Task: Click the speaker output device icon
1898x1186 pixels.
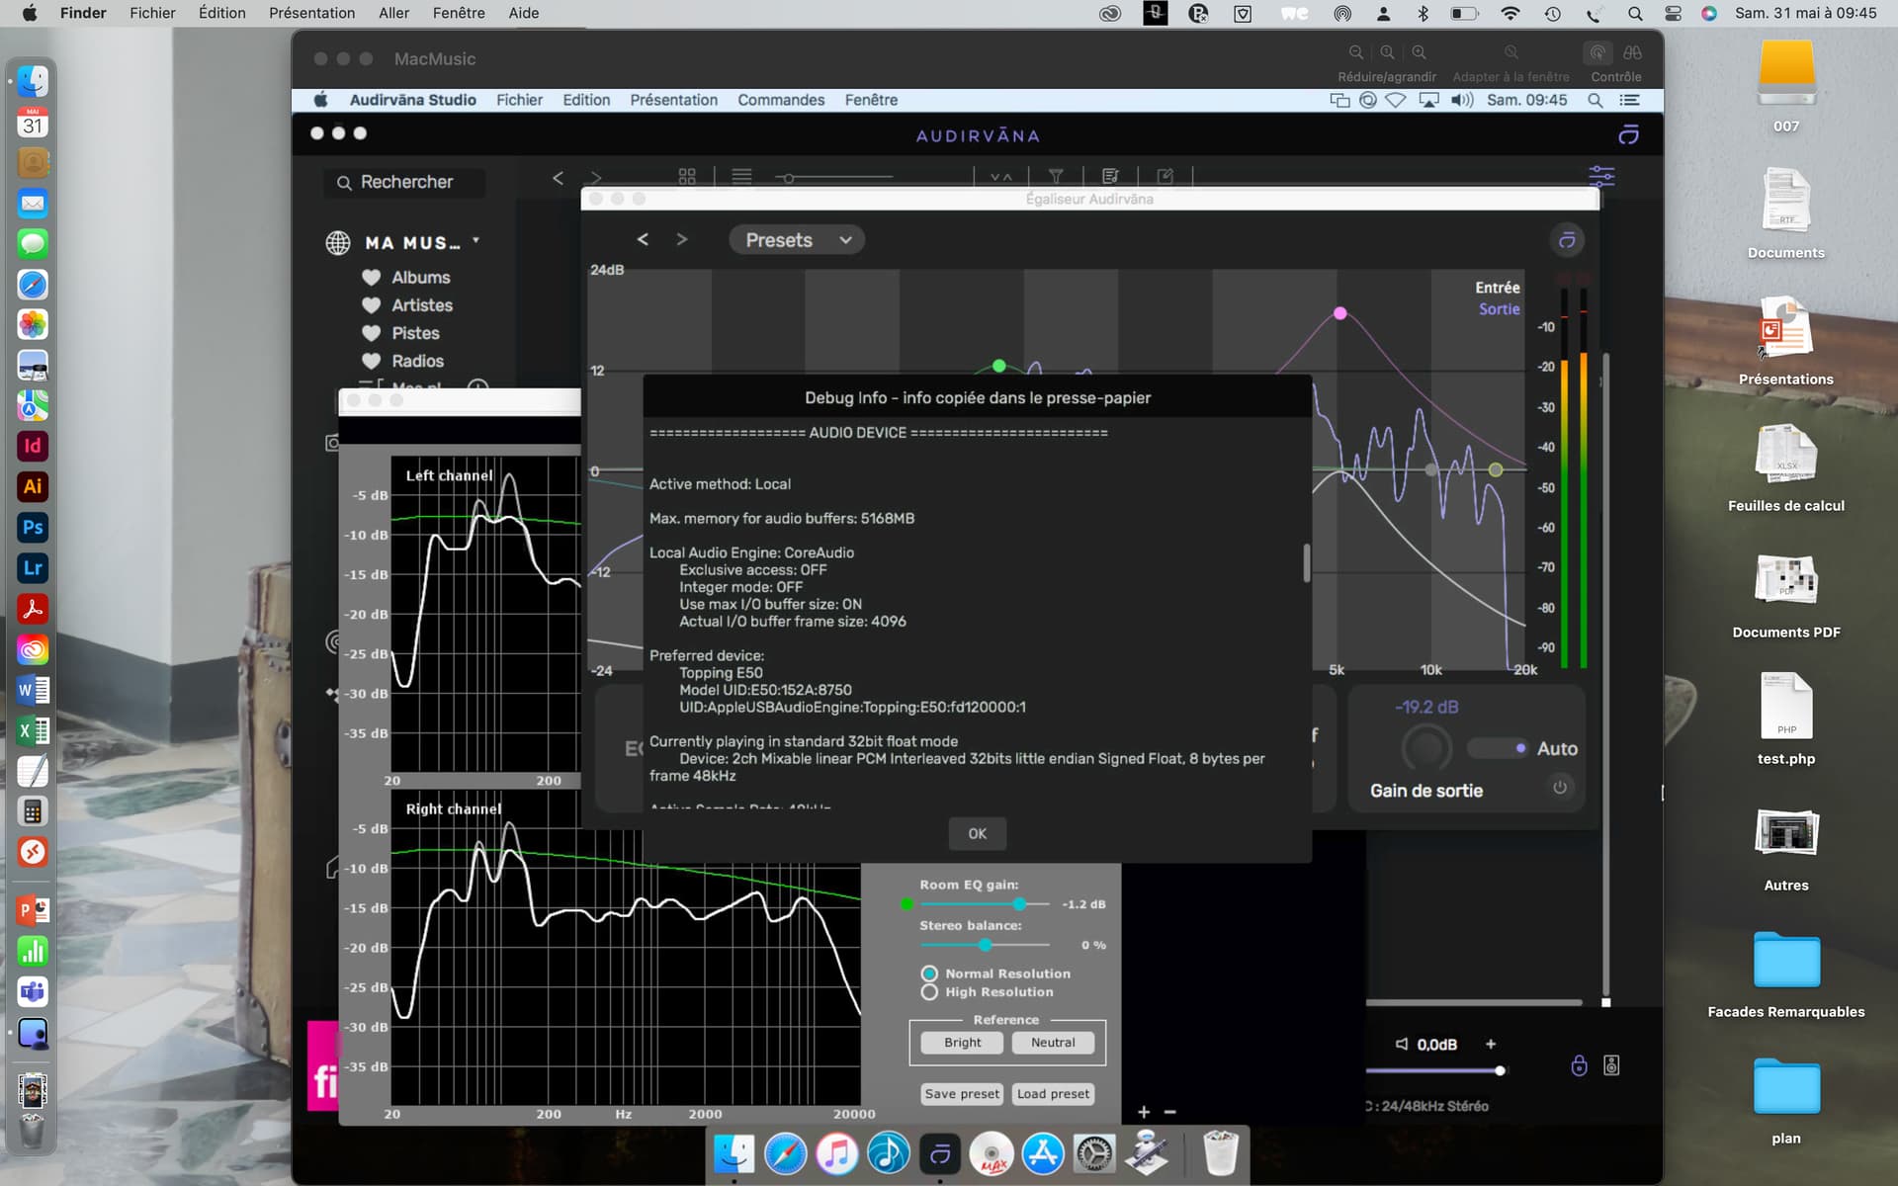Action: [x=1611, y=1065]
